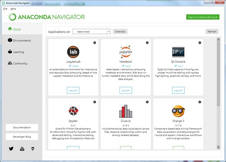Click Notebook 5.6.0 version arrow
This screenshot has height=162, width=226.
(123, 66)
